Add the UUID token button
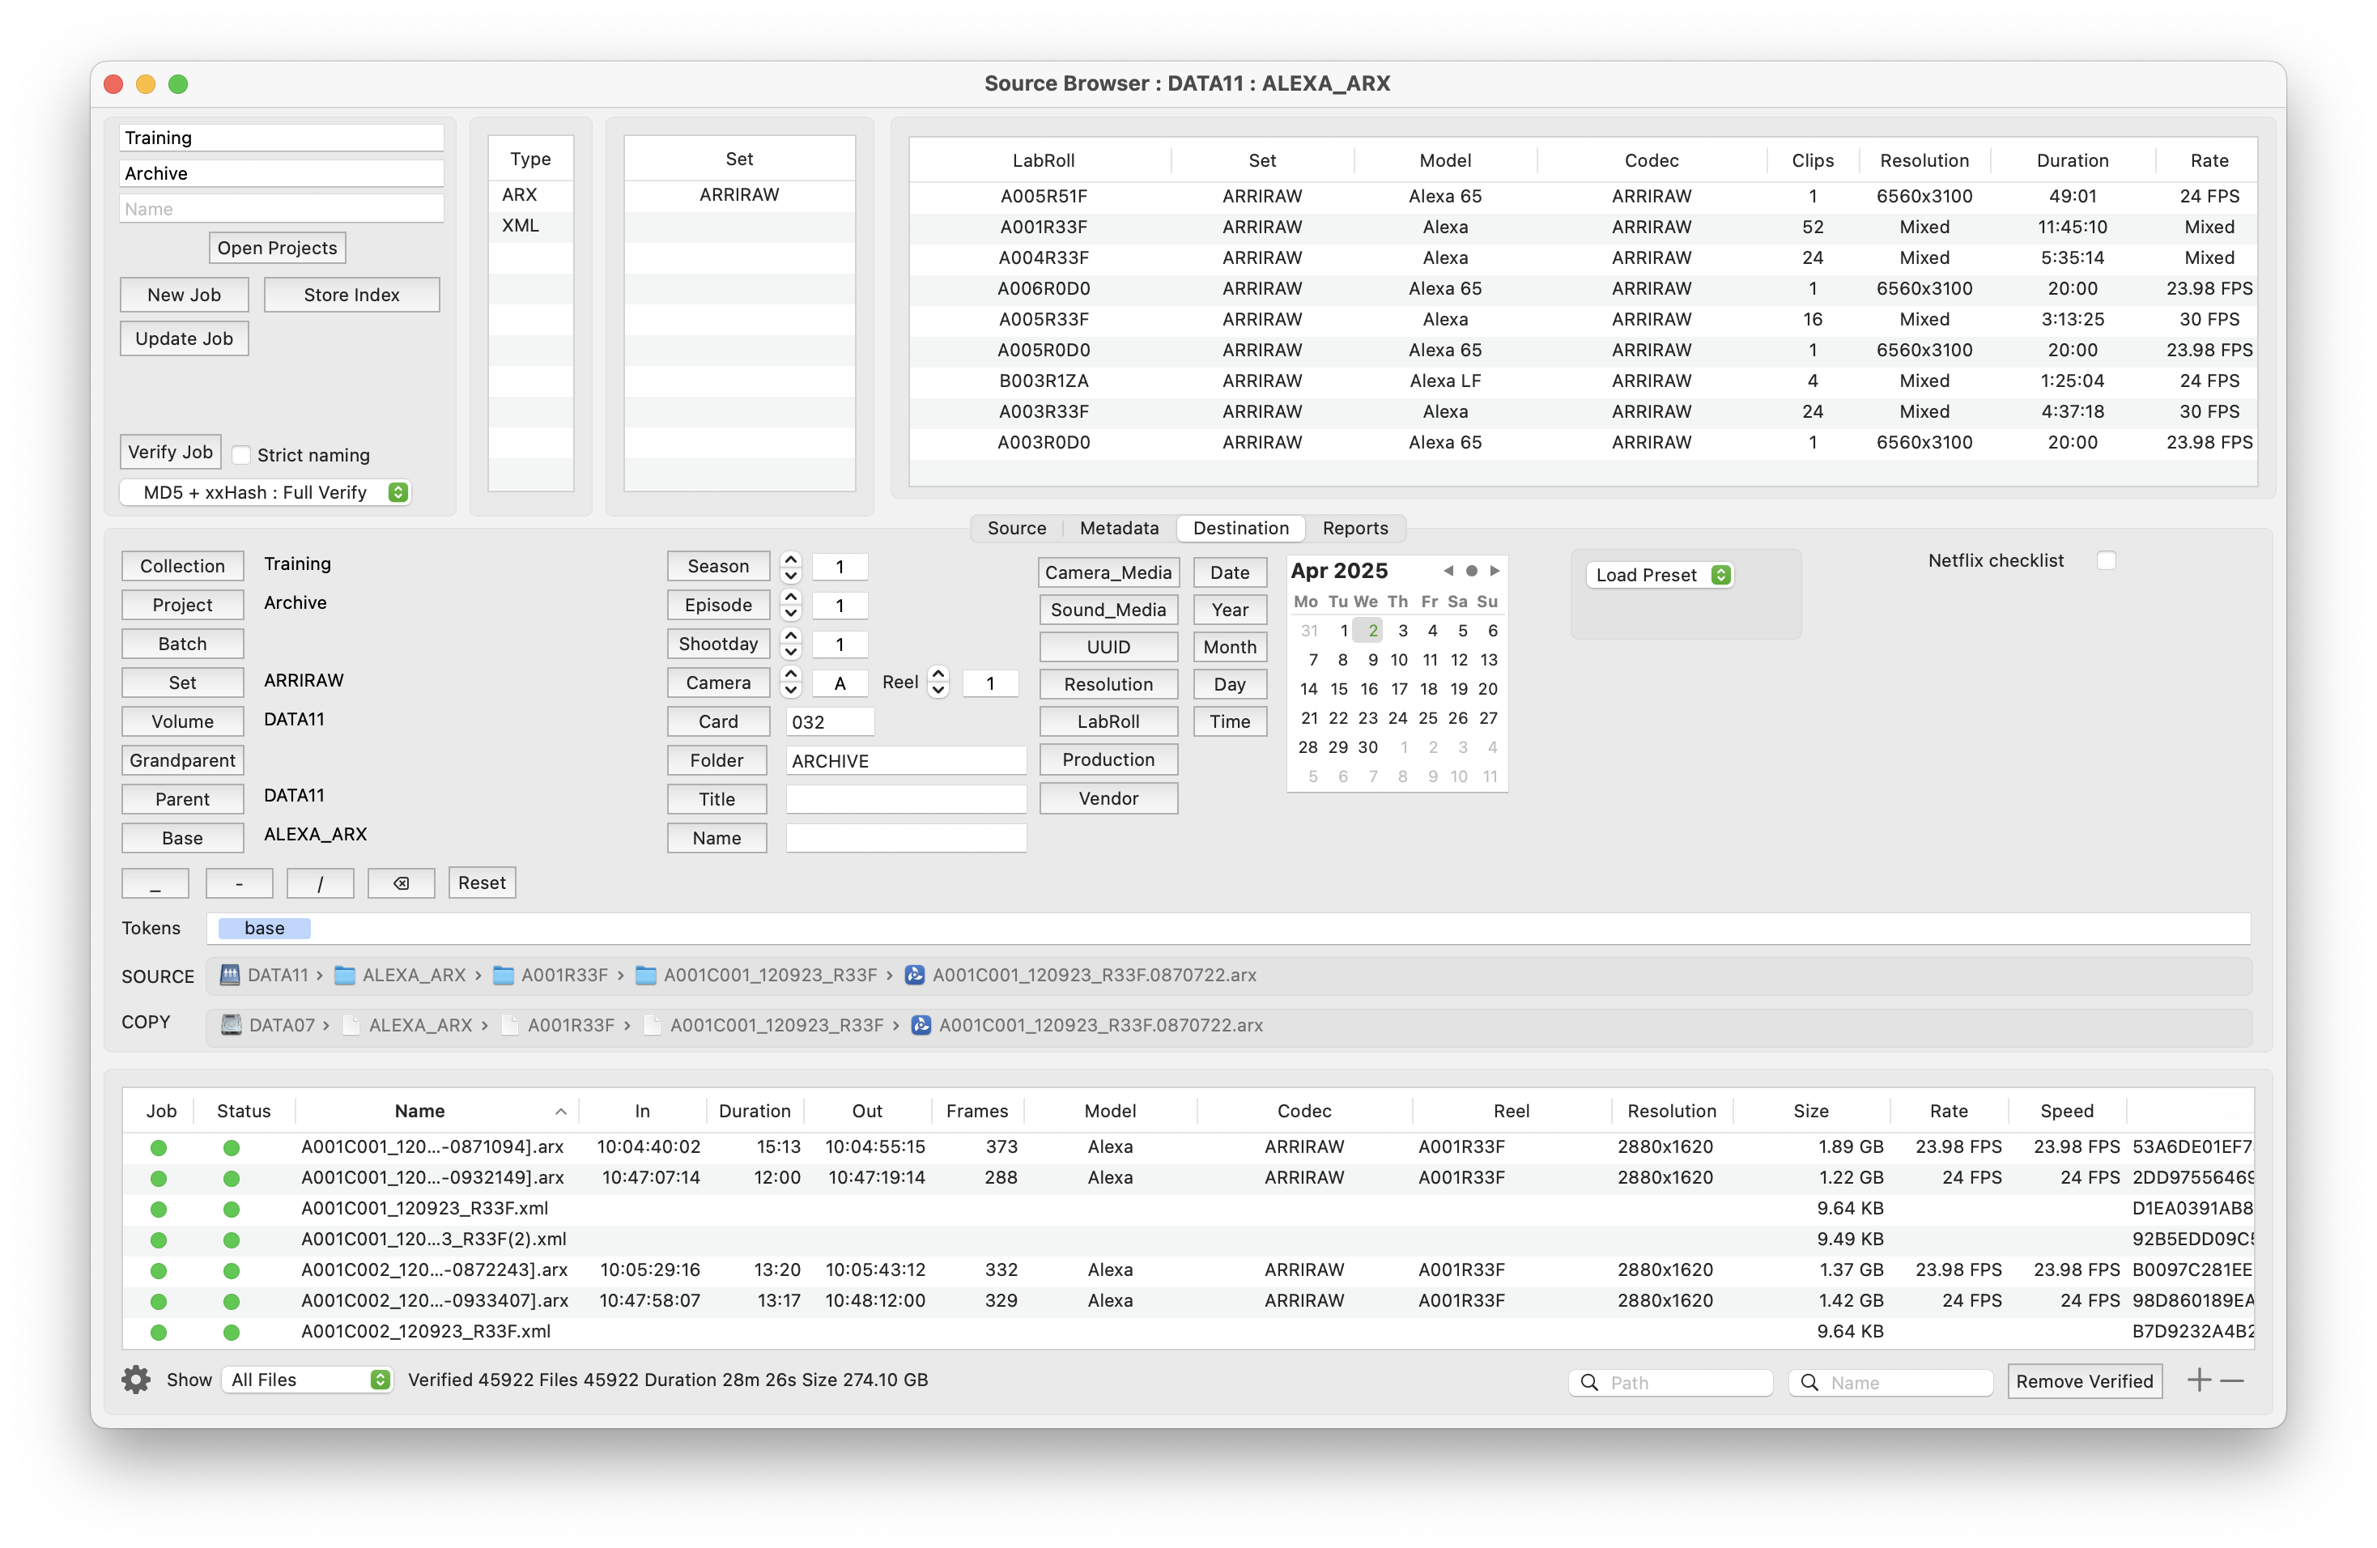Viewport: 2377px width, 1548px height. [1108, 647]
